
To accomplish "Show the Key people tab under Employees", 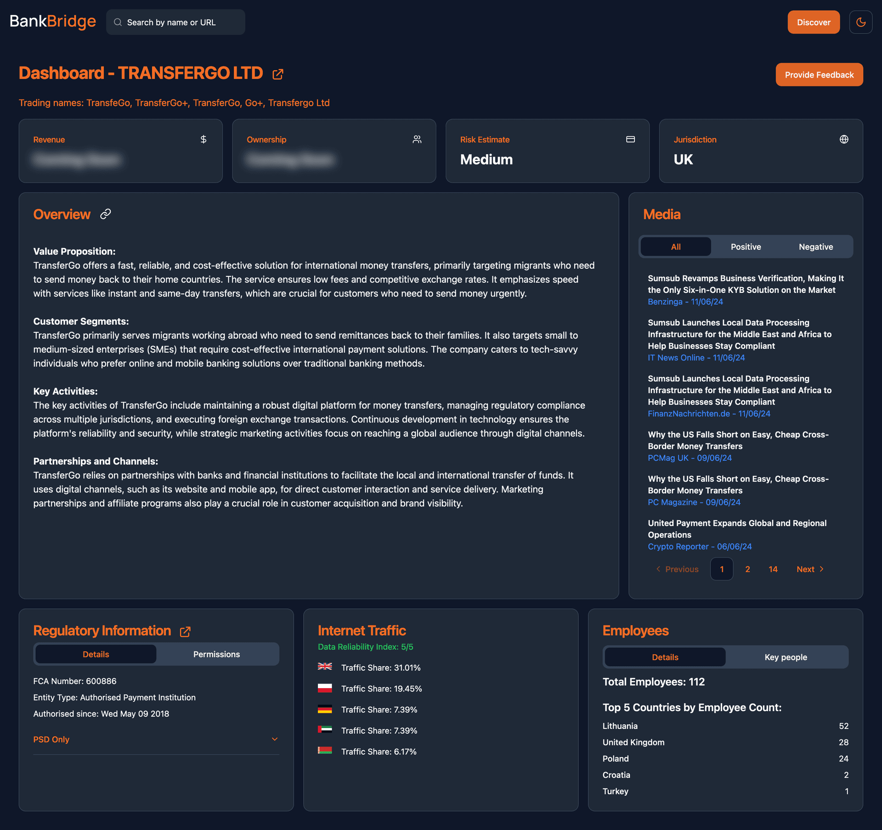I will (x=786, y=657).
